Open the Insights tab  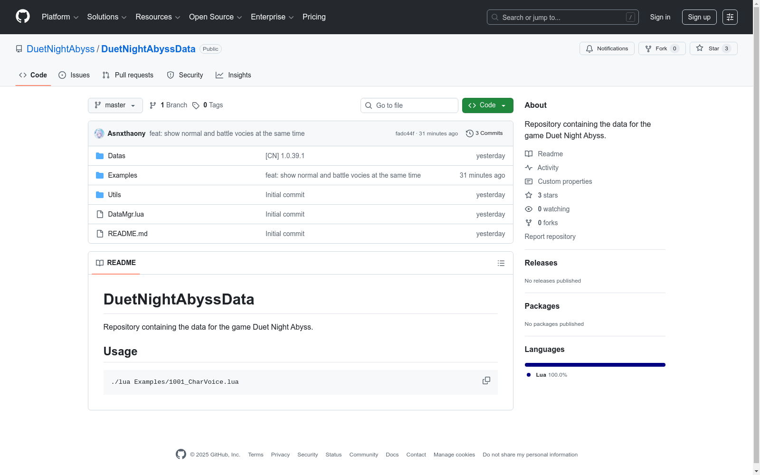233,75
